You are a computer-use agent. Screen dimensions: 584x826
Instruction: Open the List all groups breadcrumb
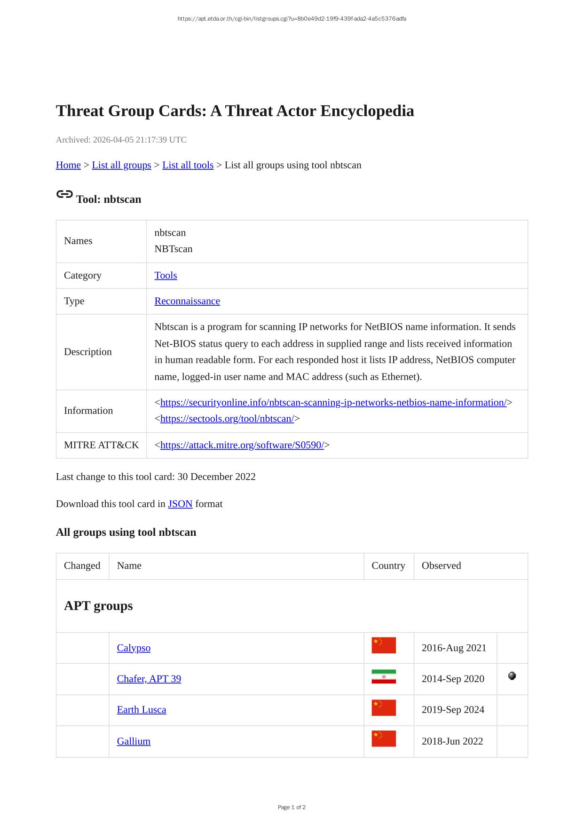[x=121, y=165]
